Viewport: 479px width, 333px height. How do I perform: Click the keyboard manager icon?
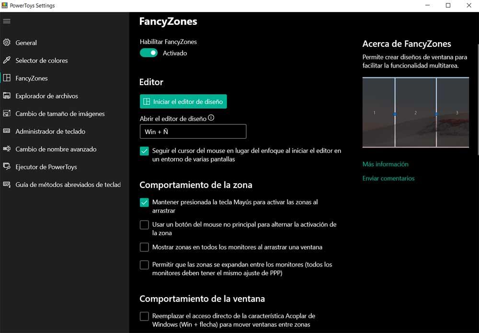pos(7,131)
